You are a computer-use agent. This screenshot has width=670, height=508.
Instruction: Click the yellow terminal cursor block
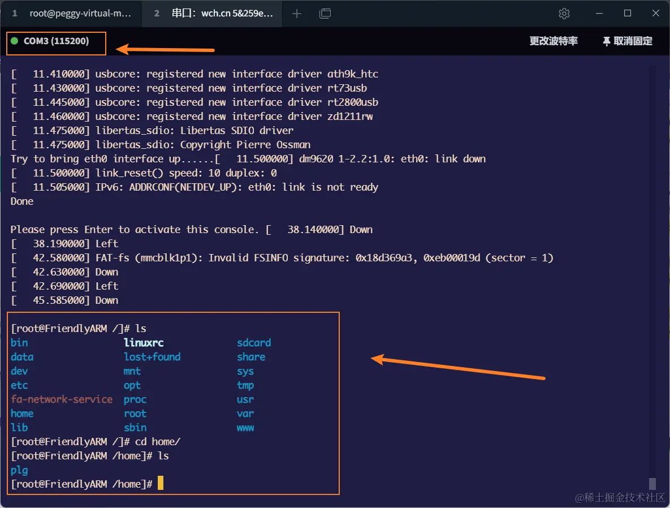(x=160, y=483)
